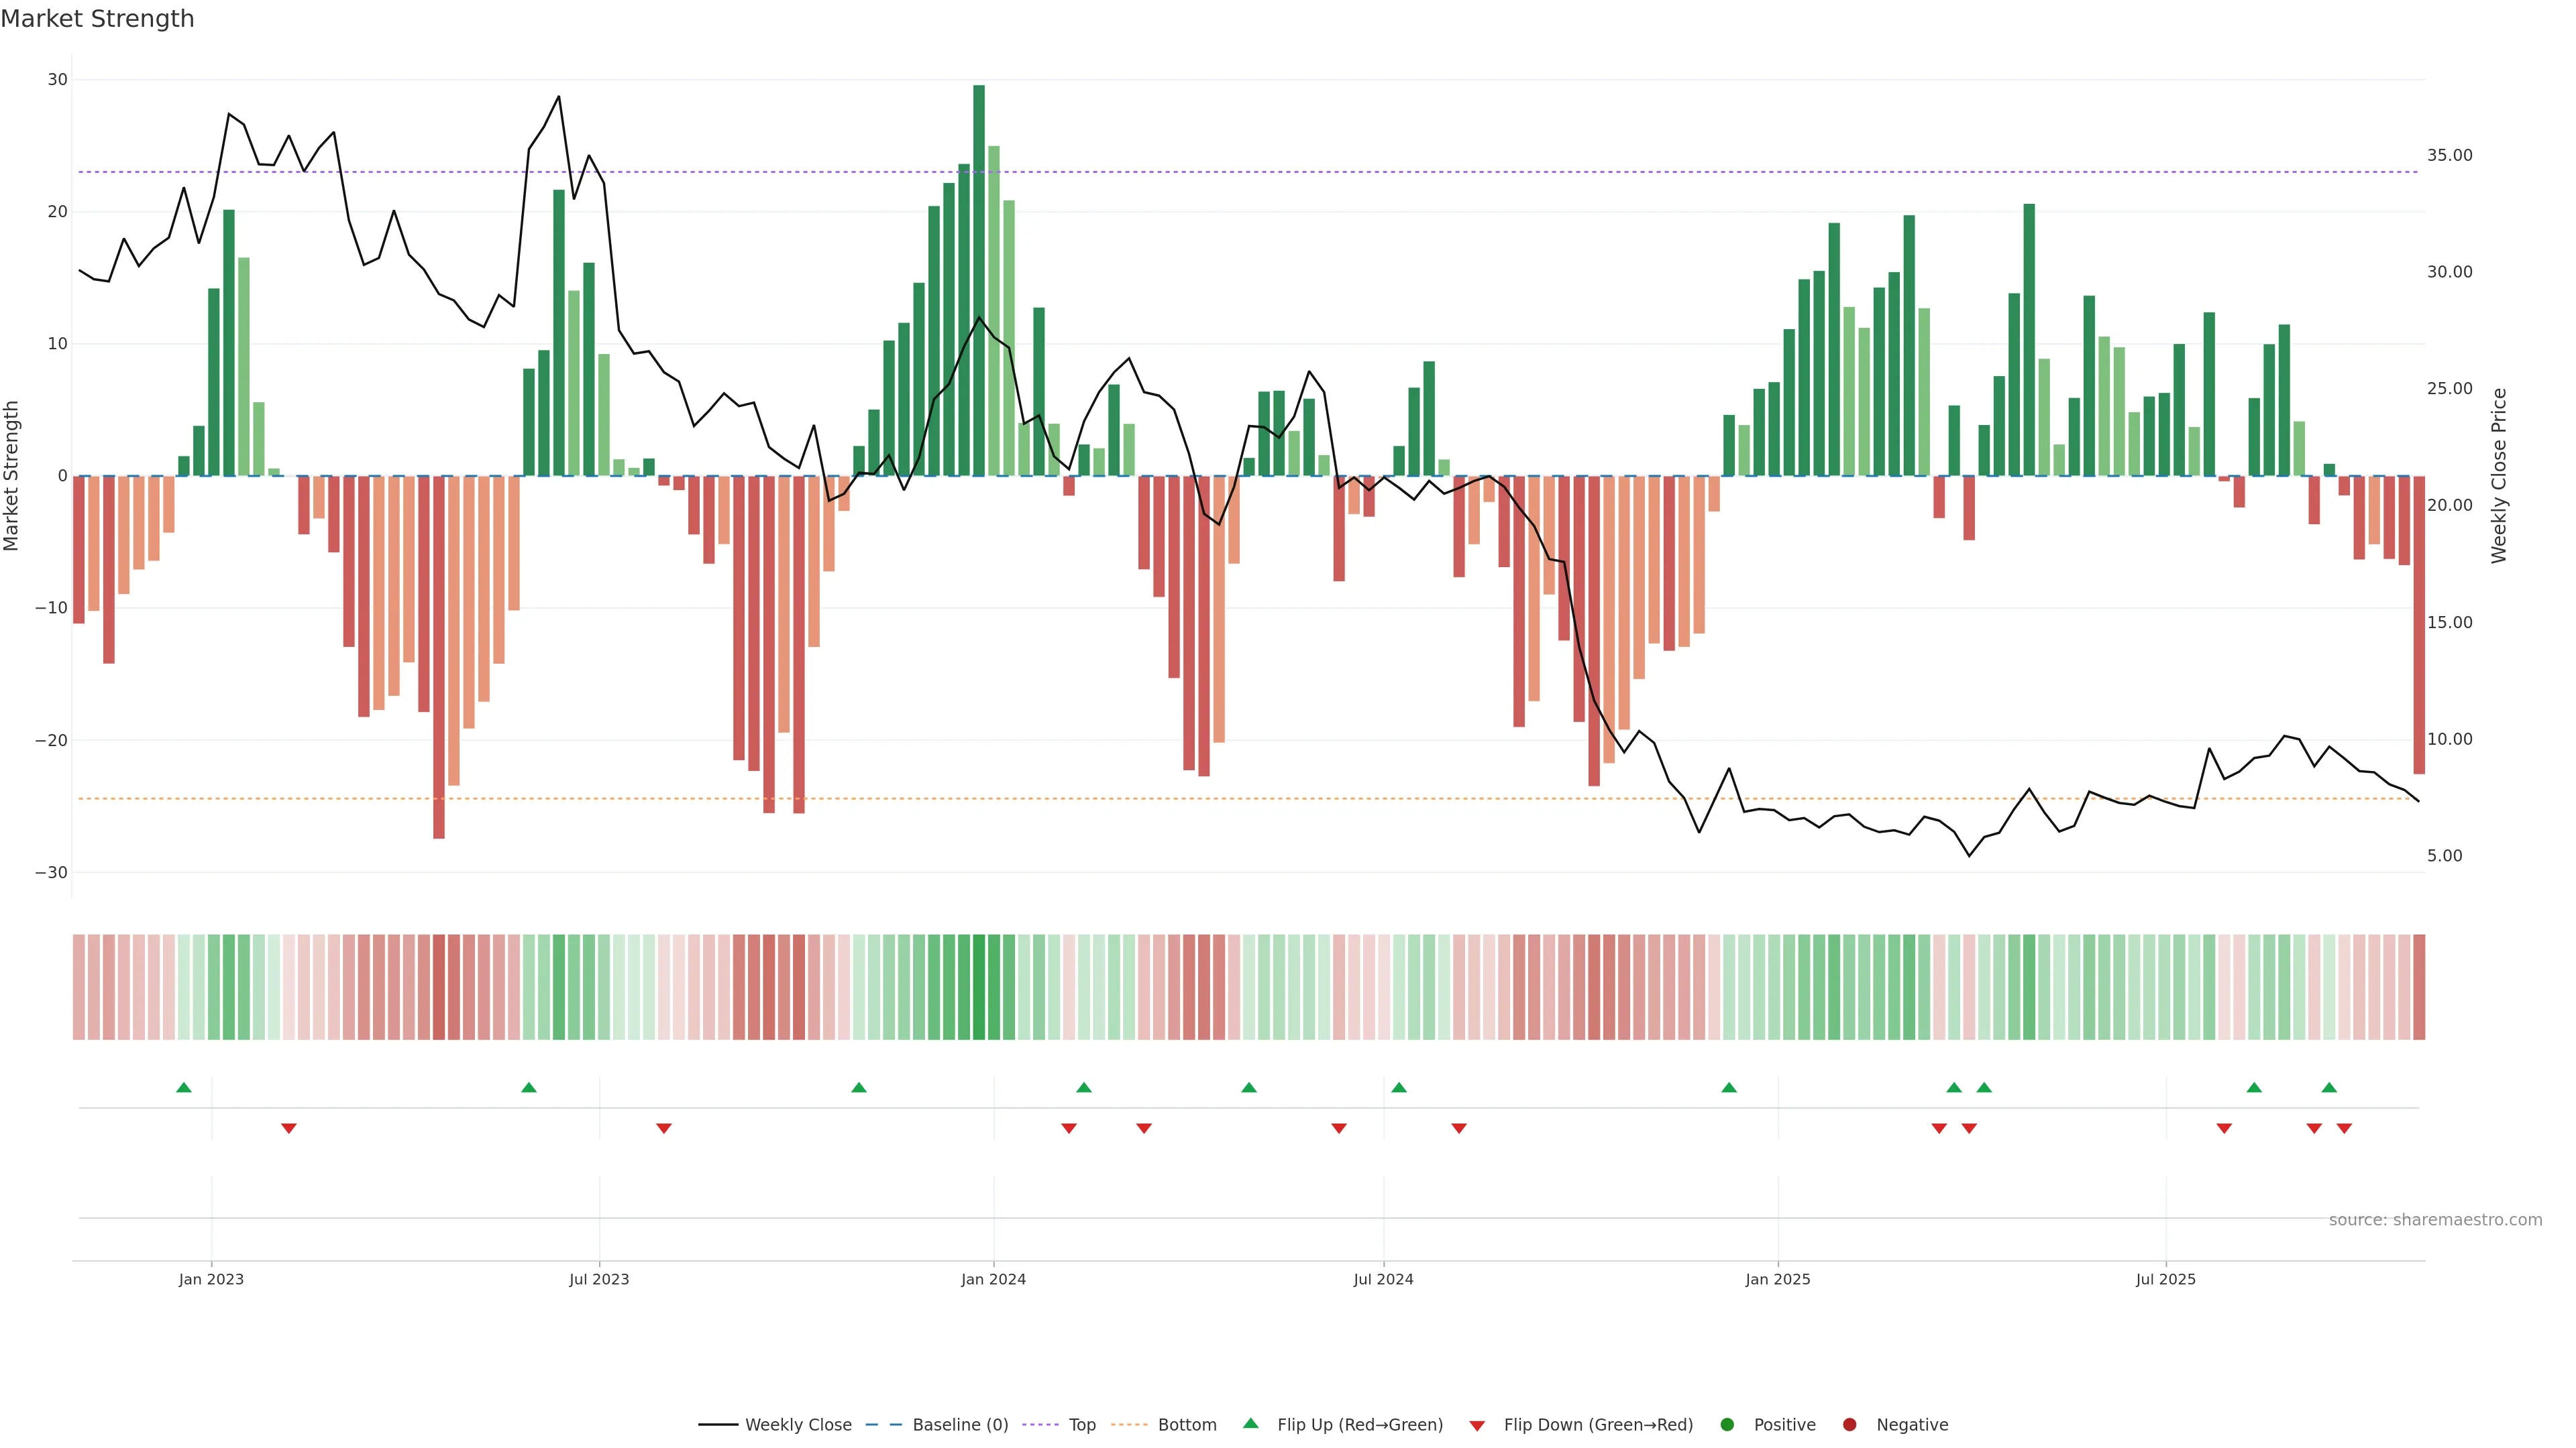Click the Market Strength chart title

point(97,19)
